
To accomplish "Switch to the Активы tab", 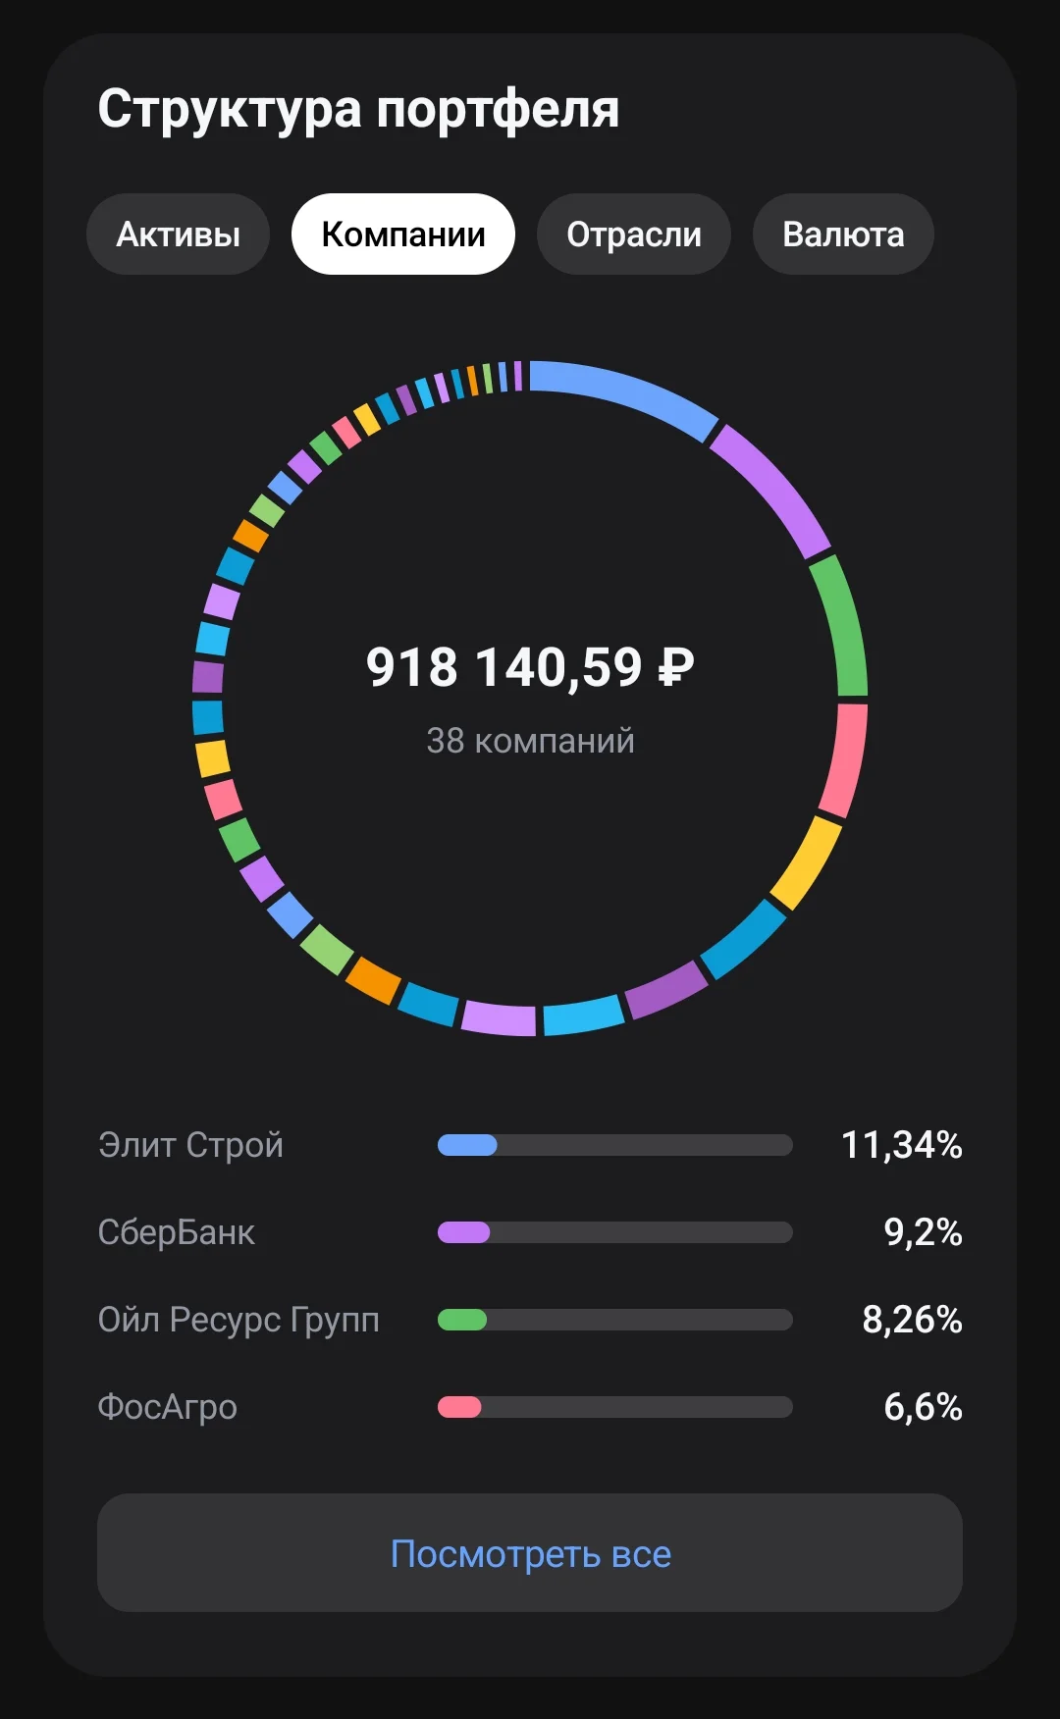I will coord(178,234).
